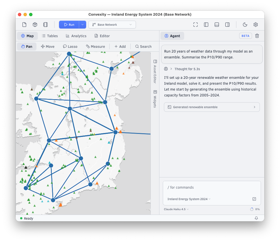Expand the Generated renewable ensemble step
The width and height of the screenshot is (280, 242).
pyautogui.click(x=212, y=107)
